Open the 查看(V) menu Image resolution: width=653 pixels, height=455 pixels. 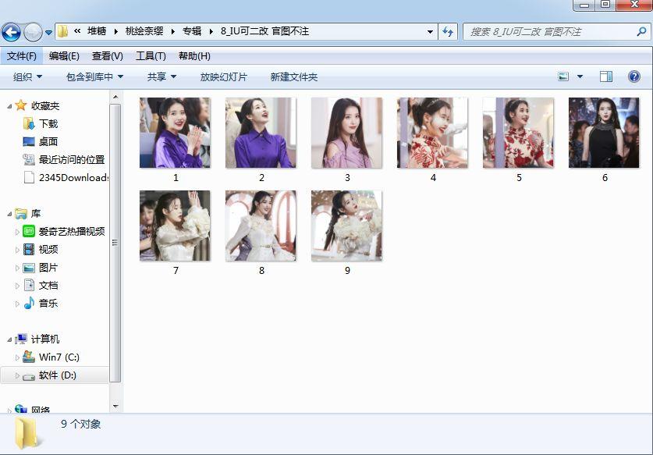click(x=108, y=56)
